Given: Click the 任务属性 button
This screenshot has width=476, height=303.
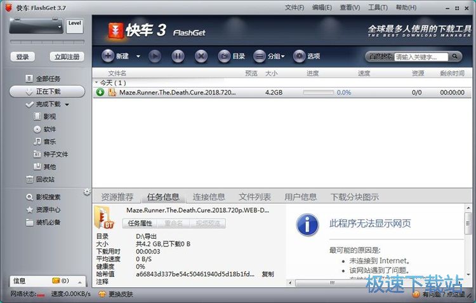Looking at the screenshot, I should [x=140, y=224].
